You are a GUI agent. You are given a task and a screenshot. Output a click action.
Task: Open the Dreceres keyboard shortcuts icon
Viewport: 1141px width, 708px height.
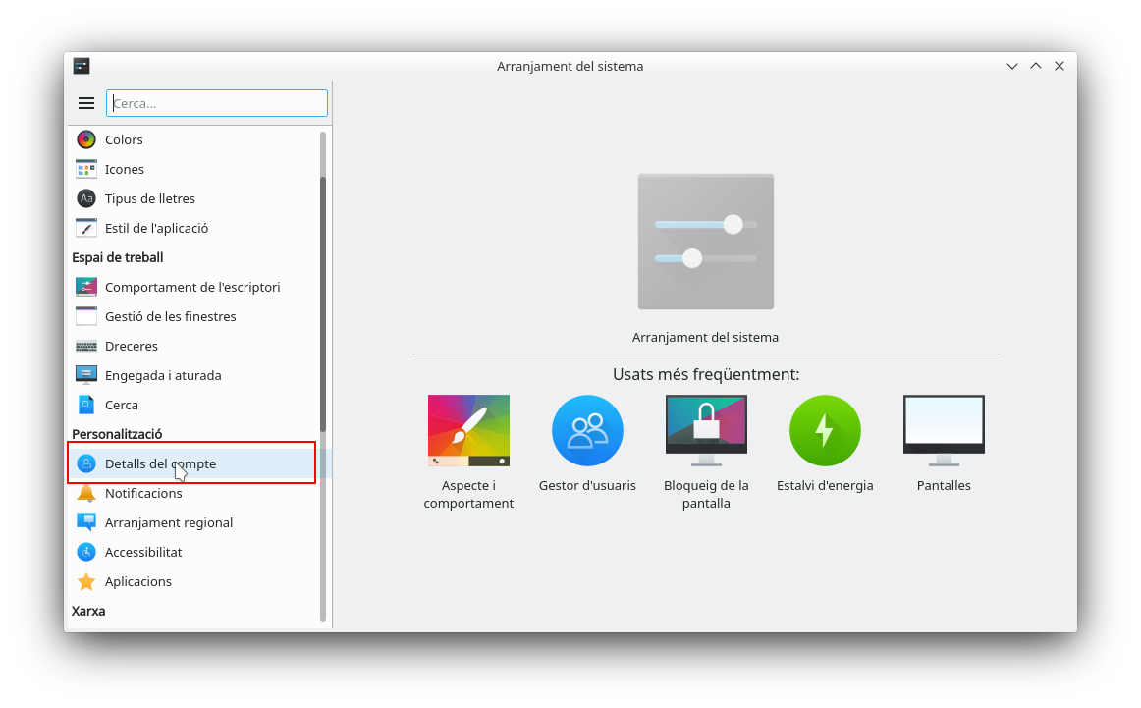(86, 346)
